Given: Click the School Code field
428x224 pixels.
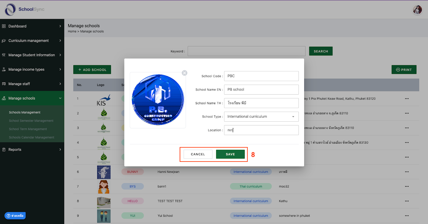Looking at the screenshot, I should tap(261, 76).
